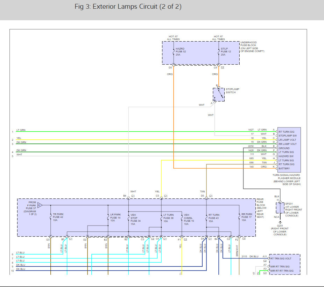Click circuit number 1427
The image size is (324, 287).
[x=251, y=130]
